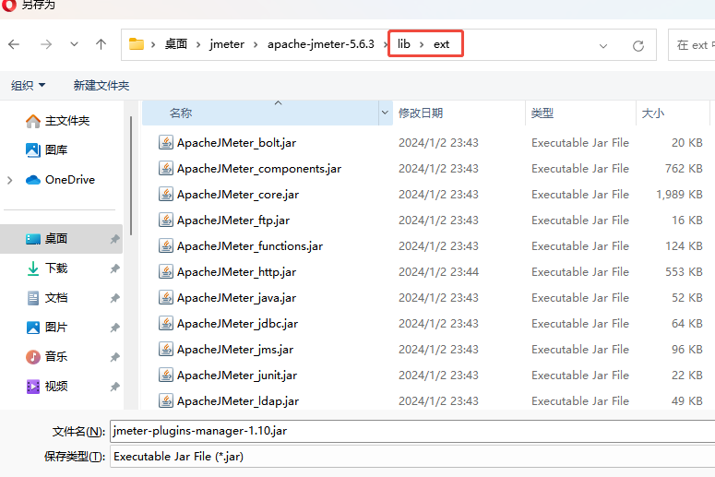Sort by the 类型 column header
Viewport: 715px width, 477px height.
pyautogui.click(x=580, y=113)
